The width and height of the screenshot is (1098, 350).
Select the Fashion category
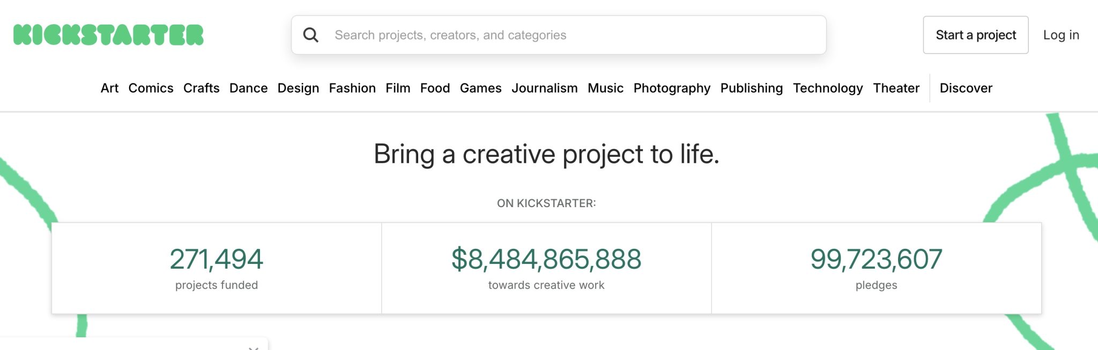(x=352, y=88)
